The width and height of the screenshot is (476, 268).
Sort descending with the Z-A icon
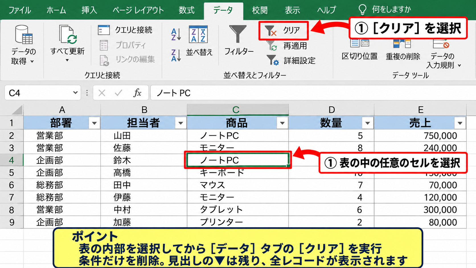click(x=176, y=55)
